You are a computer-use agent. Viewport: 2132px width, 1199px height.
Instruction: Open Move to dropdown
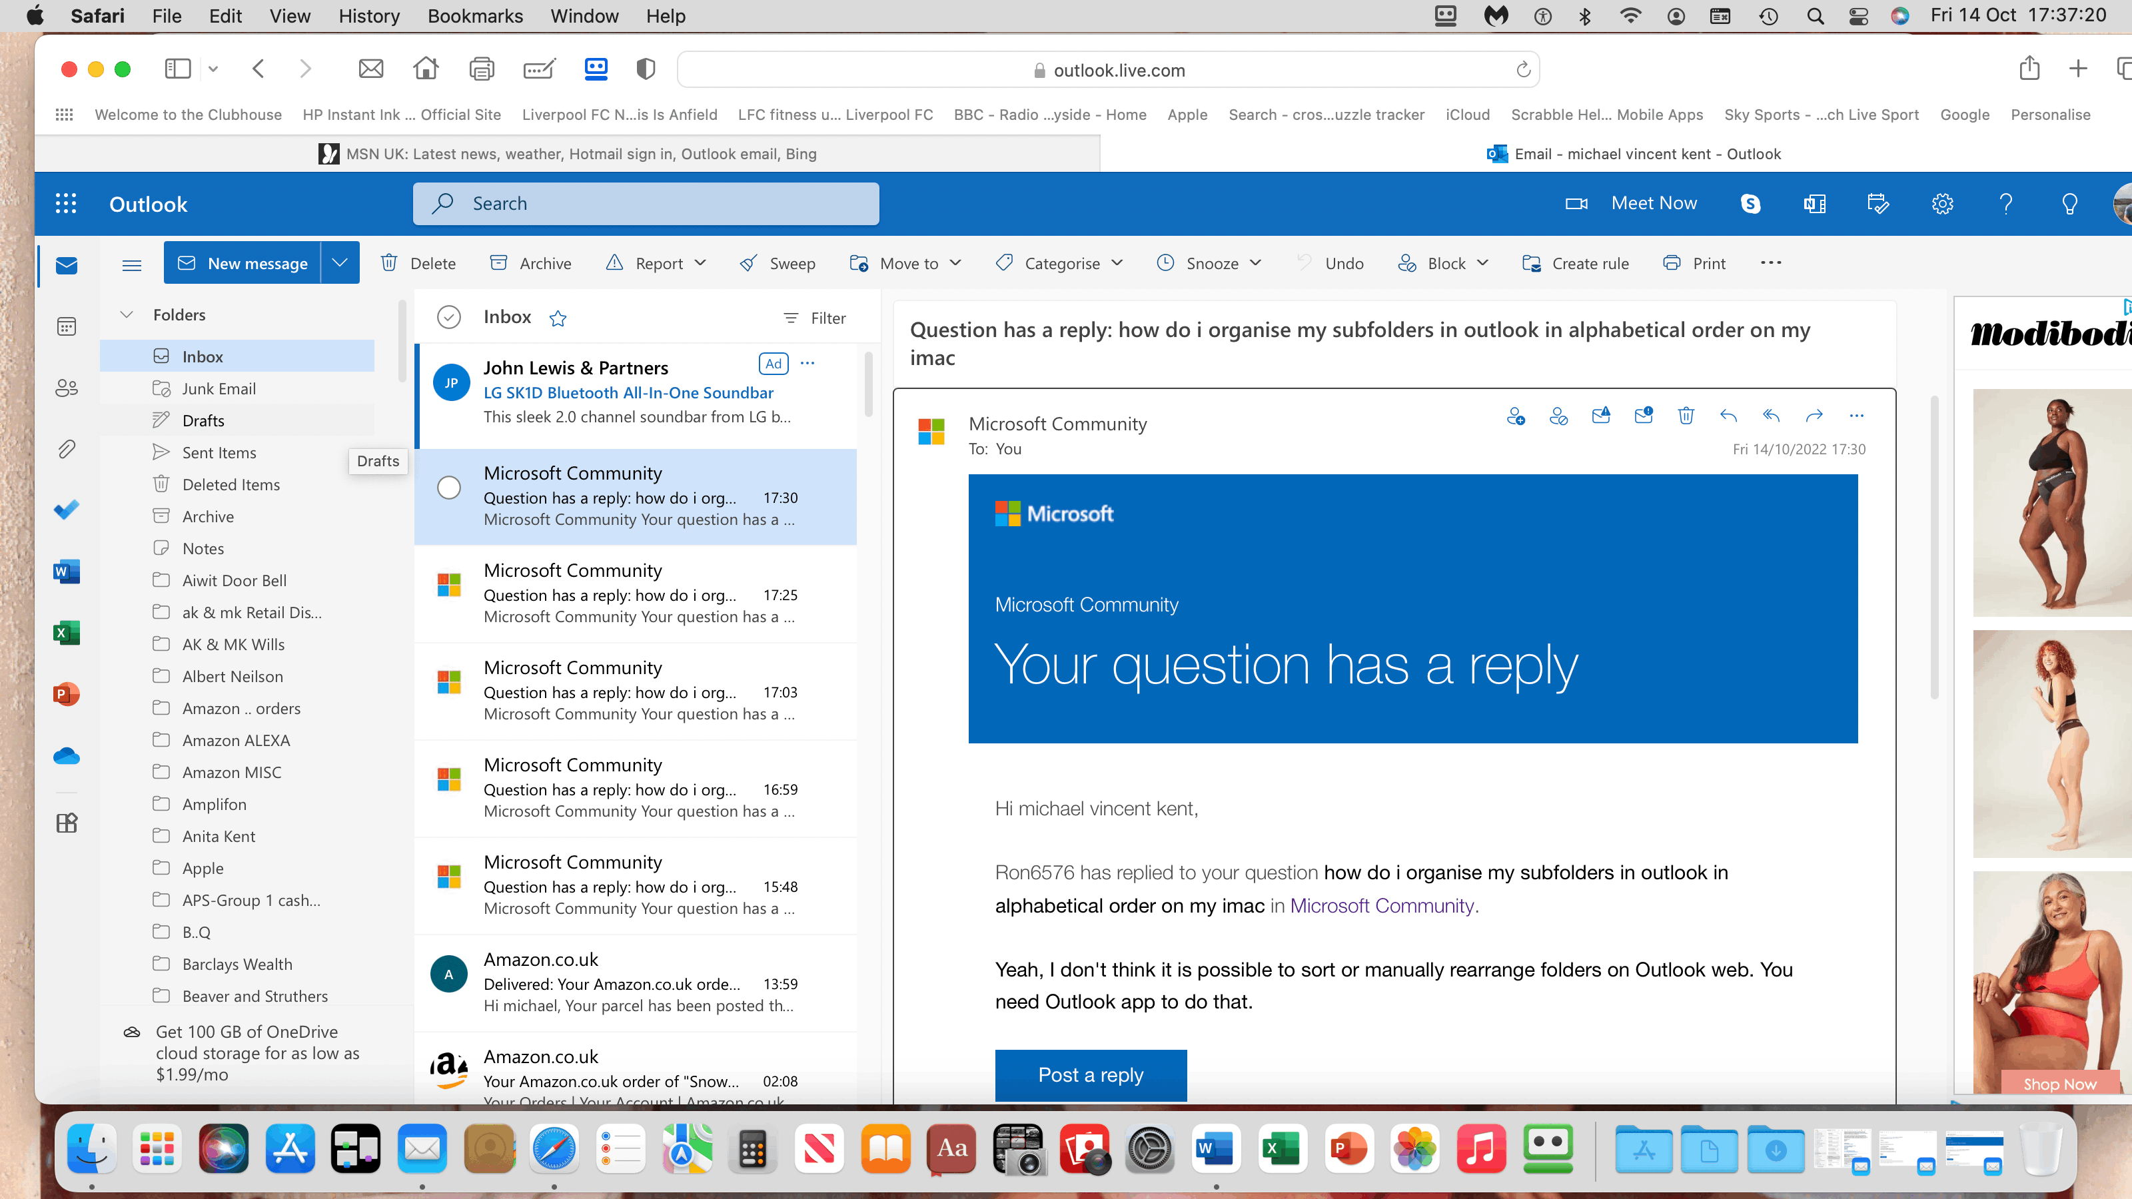click(x=906, y=263)
